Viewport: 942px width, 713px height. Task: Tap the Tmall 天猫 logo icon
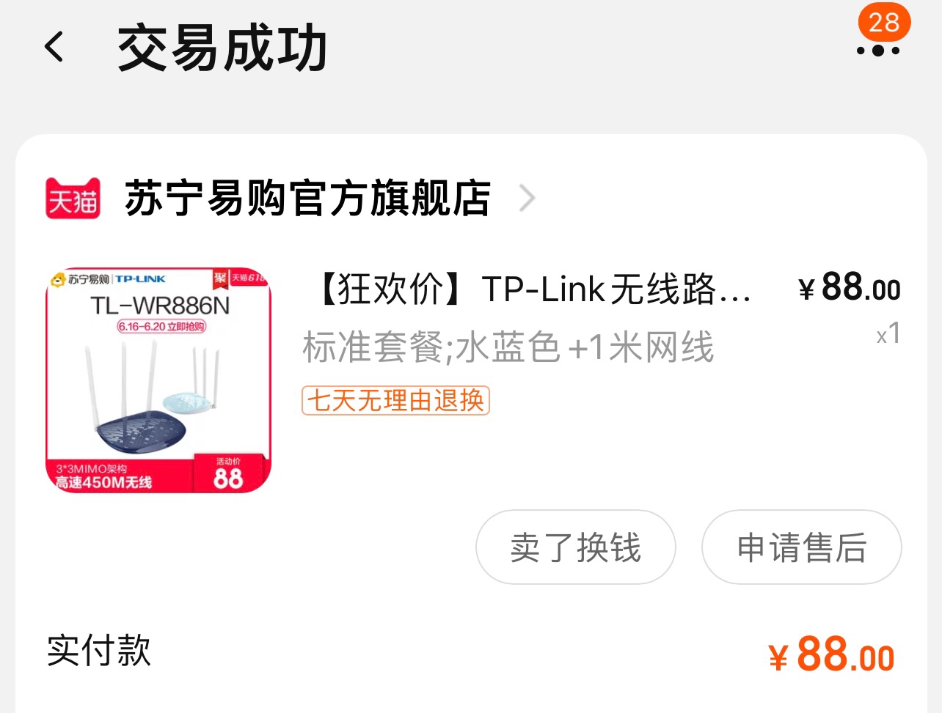click(x=73, y=199)
